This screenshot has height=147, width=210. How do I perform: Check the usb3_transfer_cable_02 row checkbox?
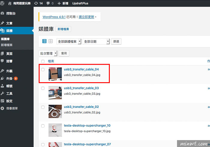click(43, 107)
